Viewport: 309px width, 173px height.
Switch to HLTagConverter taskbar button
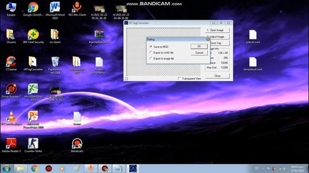[x=133, y=169]
